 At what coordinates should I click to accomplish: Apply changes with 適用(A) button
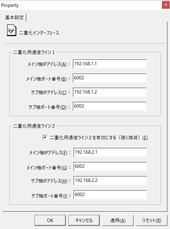click(x=118, y=220)
